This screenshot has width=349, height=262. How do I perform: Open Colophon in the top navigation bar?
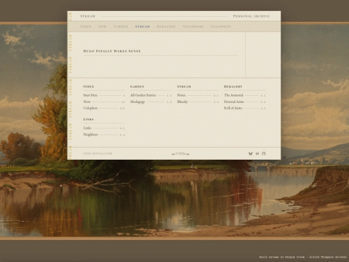click(220, 27)
